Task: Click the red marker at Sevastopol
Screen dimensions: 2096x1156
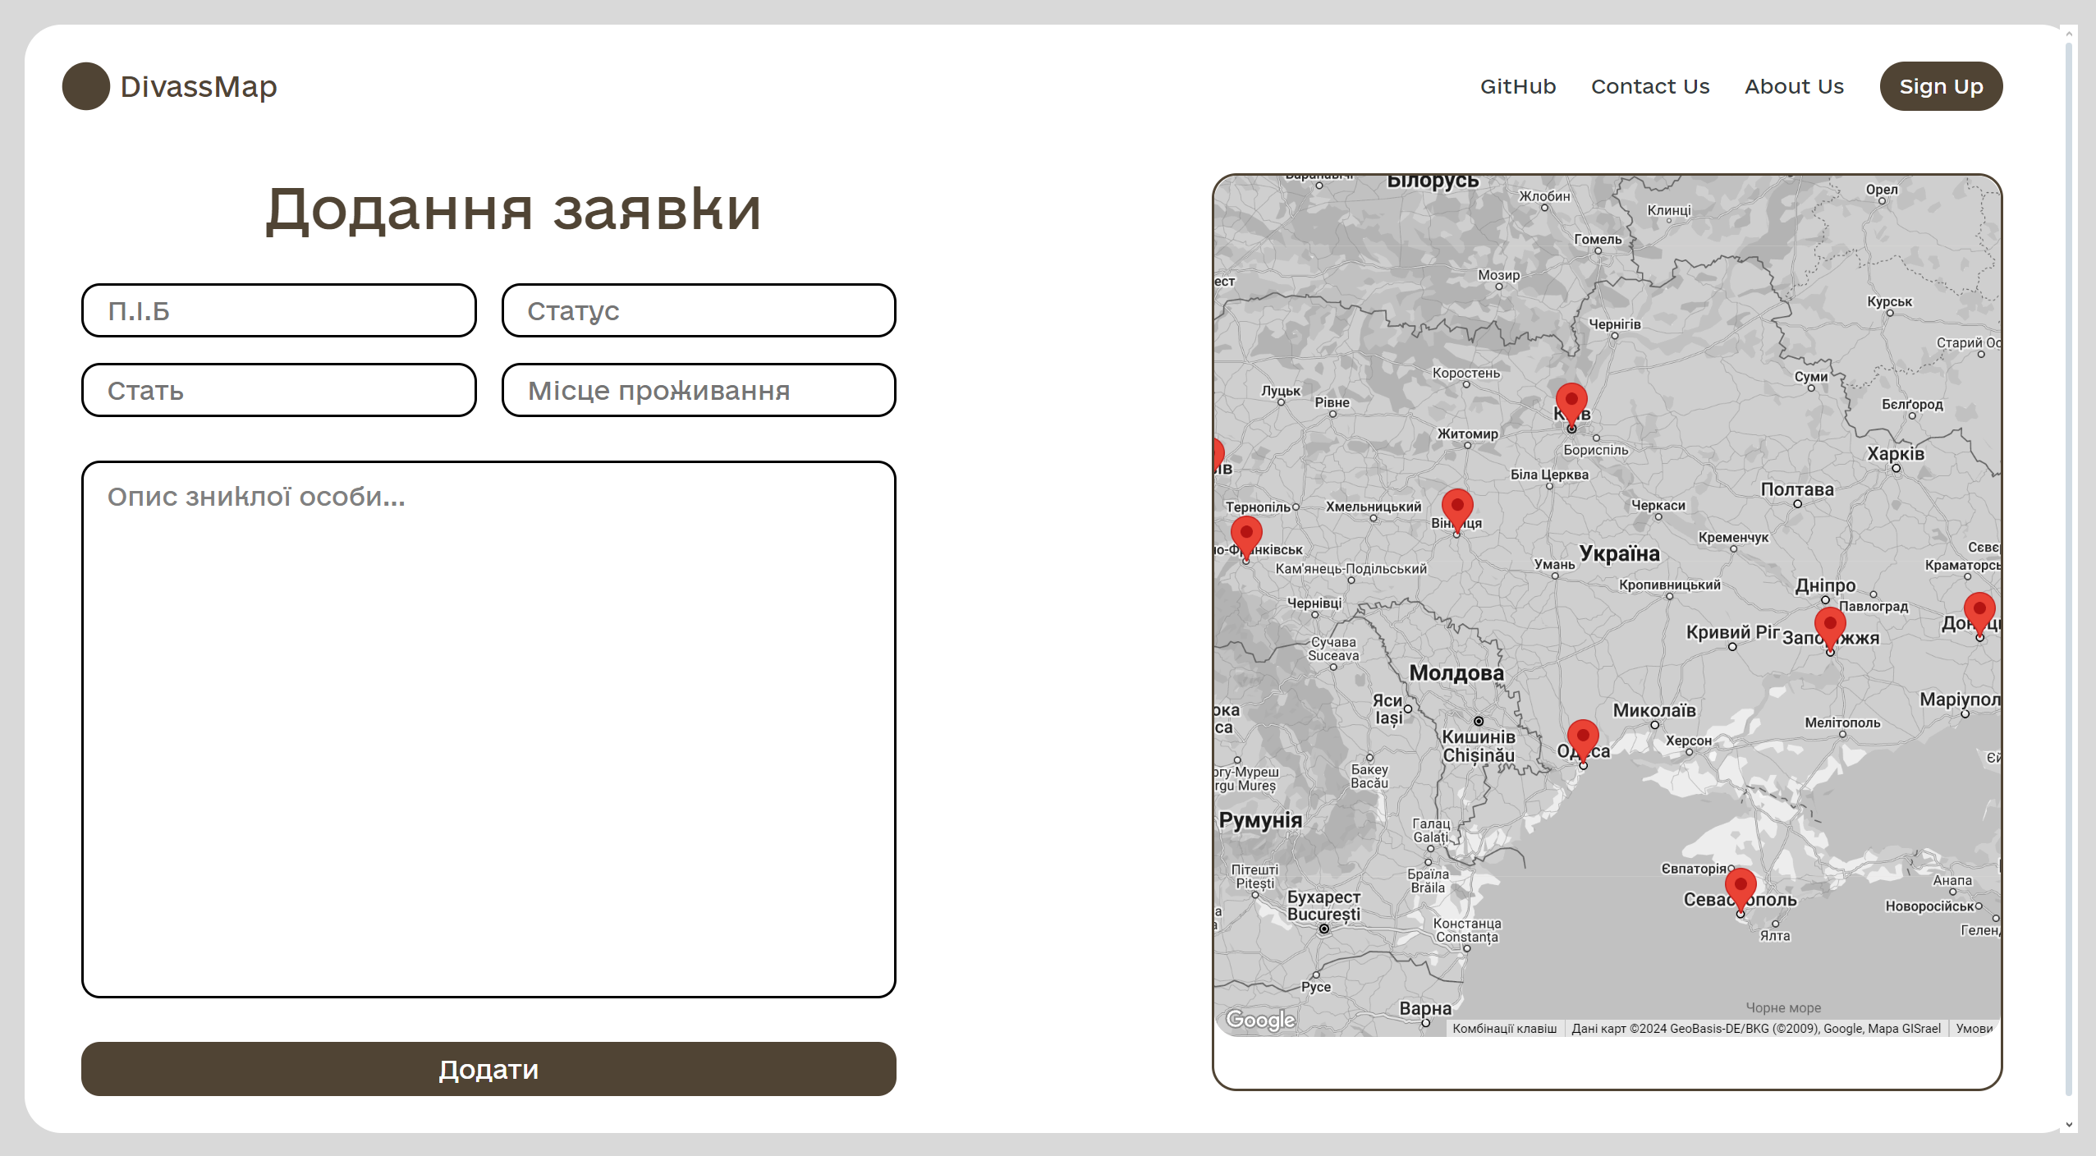Action: pyautogui.click(x=1740, y=888)
